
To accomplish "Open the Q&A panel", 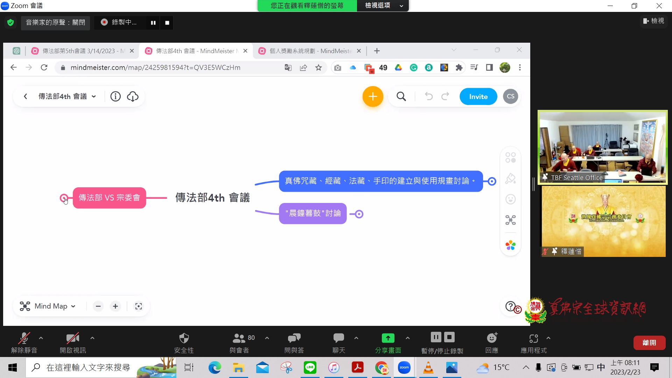I will tap(294, 338).
